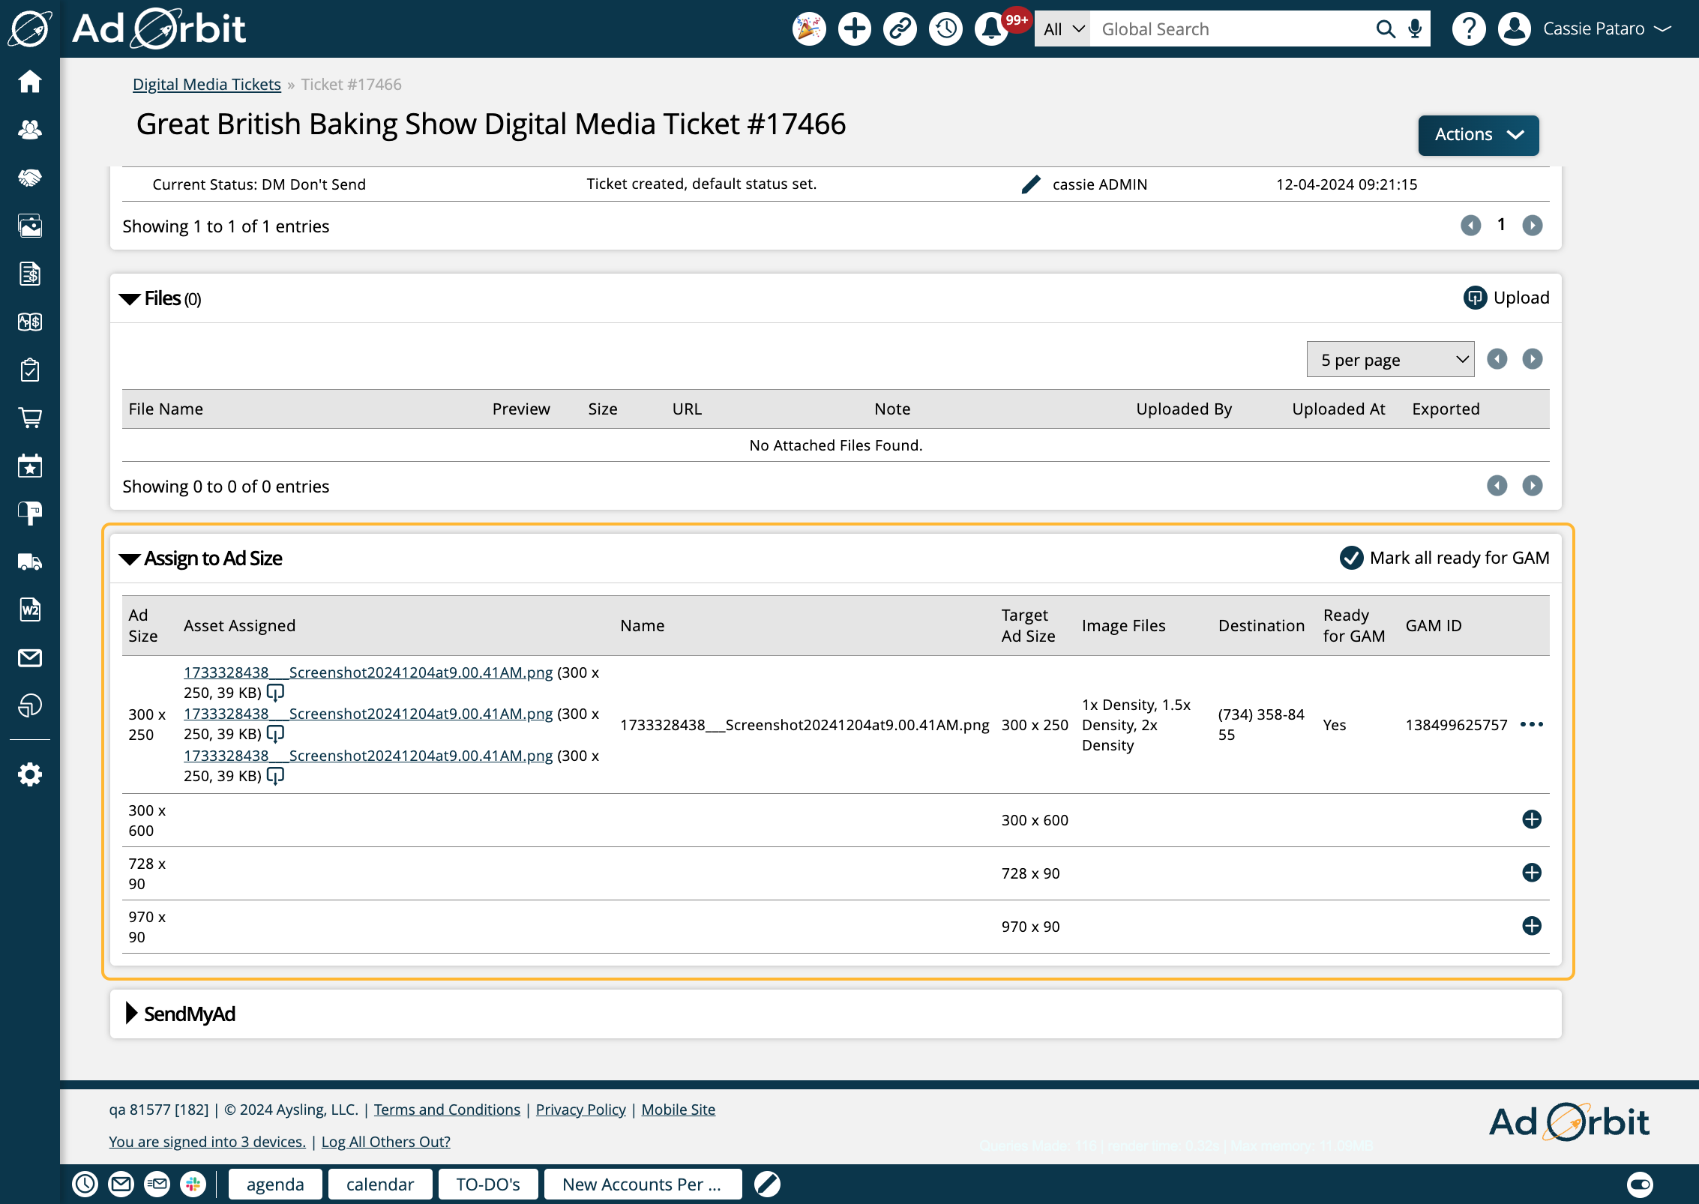The height and width of the screenshot is (1204, 1699).
Task: Open Mobile Site link
Action: (x=678, y=1110)
